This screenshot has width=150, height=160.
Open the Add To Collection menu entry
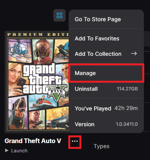coord(106,54)
